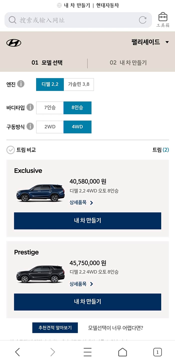Build my car with Exclusive trim

coord(87,221)
